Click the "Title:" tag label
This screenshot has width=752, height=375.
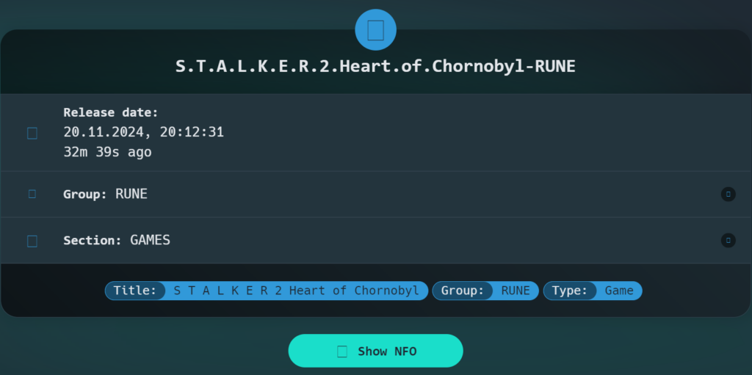(135, 291)
